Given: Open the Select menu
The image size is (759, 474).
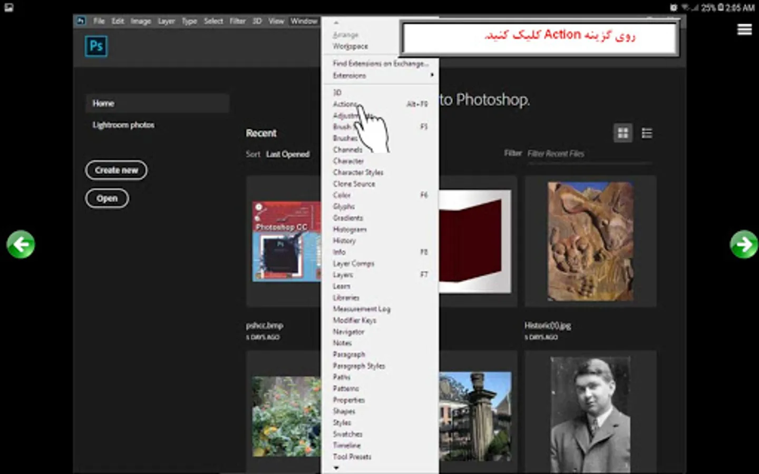Looking at the screenshot, I should tap(213, 21).
